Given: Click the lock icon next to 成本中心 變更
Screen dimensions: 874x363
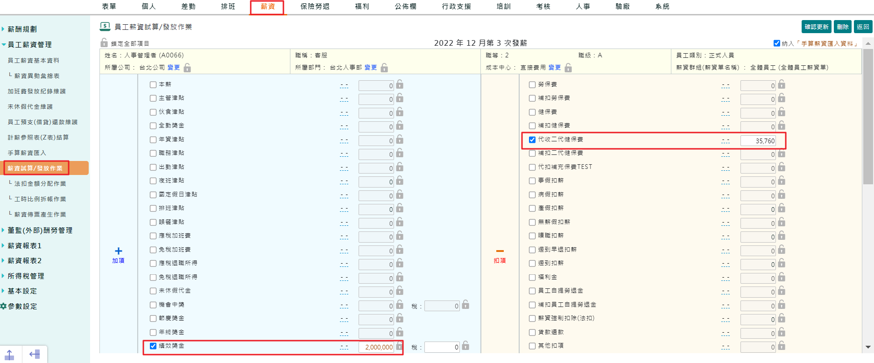Looking at the screenshot, I should click(568, 68).
